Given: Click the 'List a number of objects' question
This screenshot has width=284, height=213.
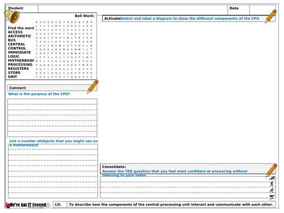Looking at the screenshot, I should 53,143.
